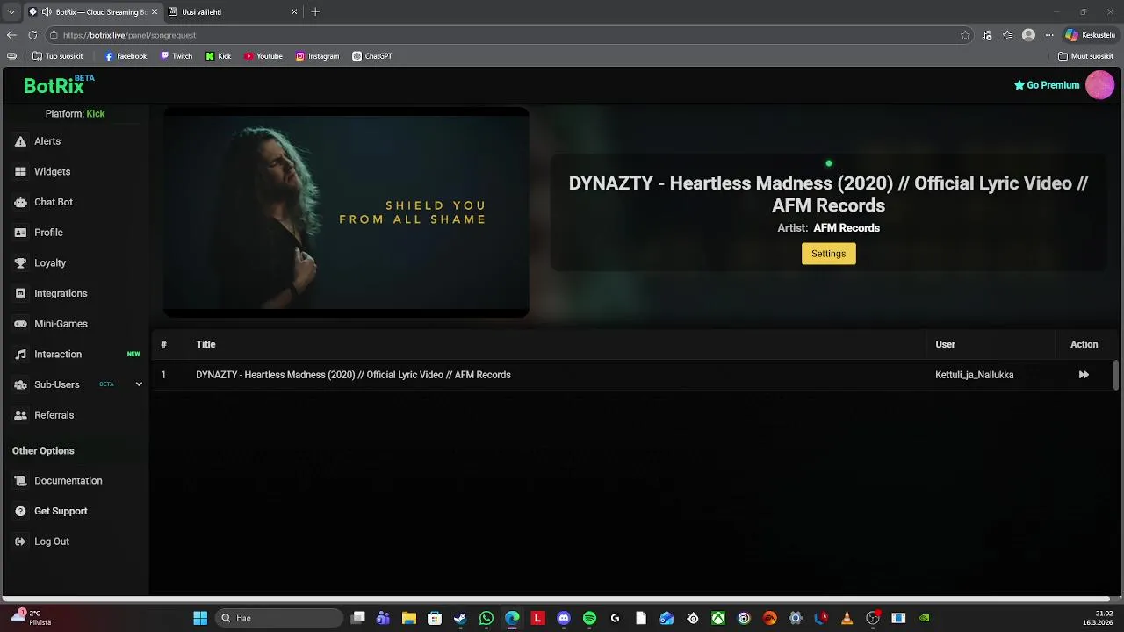Open the Kick bookmark
The width and height of the screenshot is (1124, 632).
point(219,56)
